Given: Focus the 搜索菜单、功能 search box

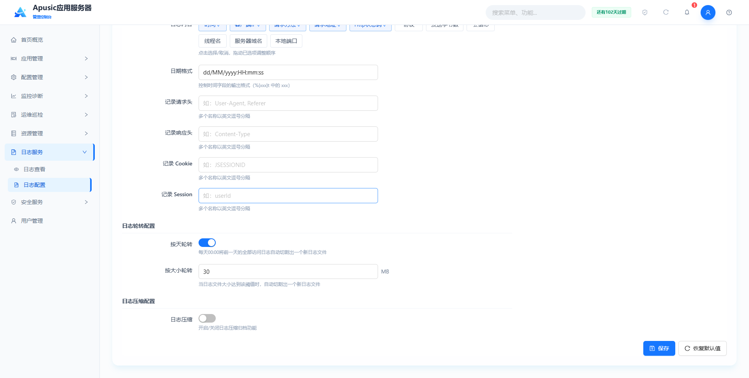Looking at the screenshot, I should [535, 12].
